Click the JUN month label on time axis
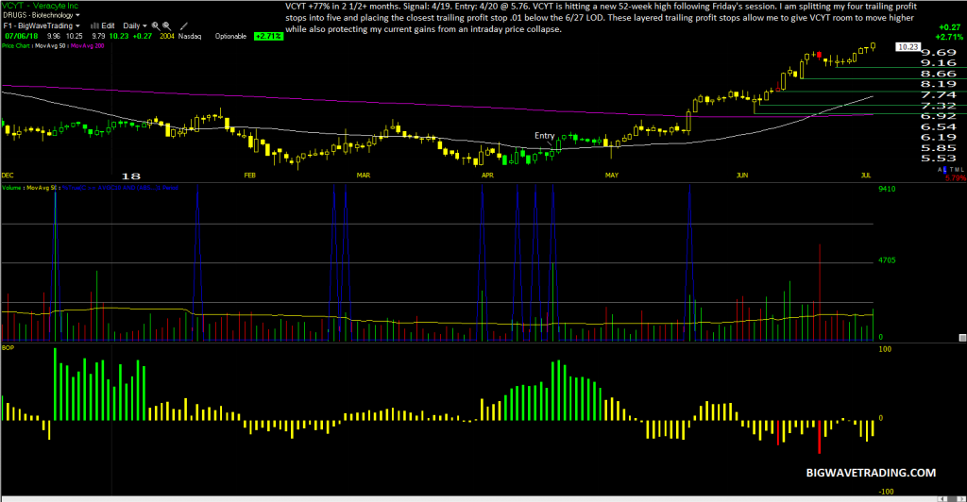This screenshot has height=502, width=967. tap(742, 176)
